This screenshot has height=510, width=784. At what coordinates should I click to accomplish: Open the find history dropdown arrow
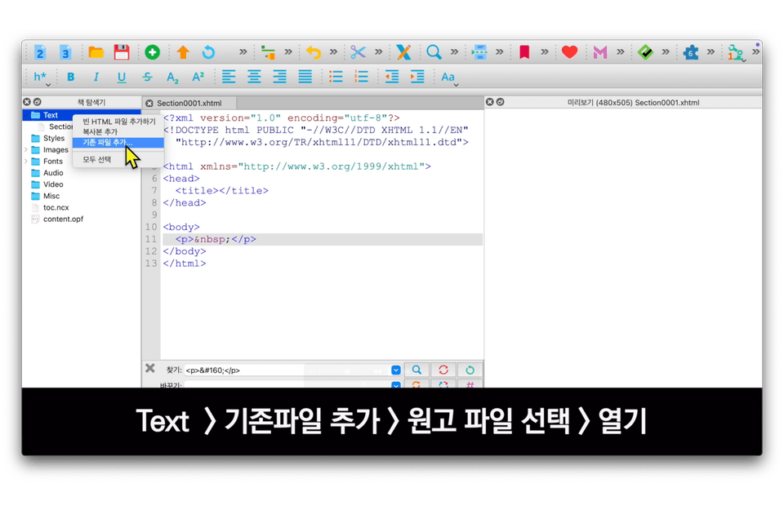[x=395, y=370]
